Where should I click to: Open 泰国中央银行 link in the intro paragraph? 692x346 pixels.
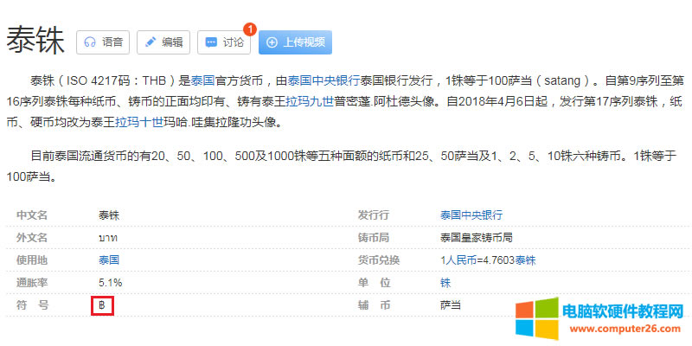coord(324,81)
